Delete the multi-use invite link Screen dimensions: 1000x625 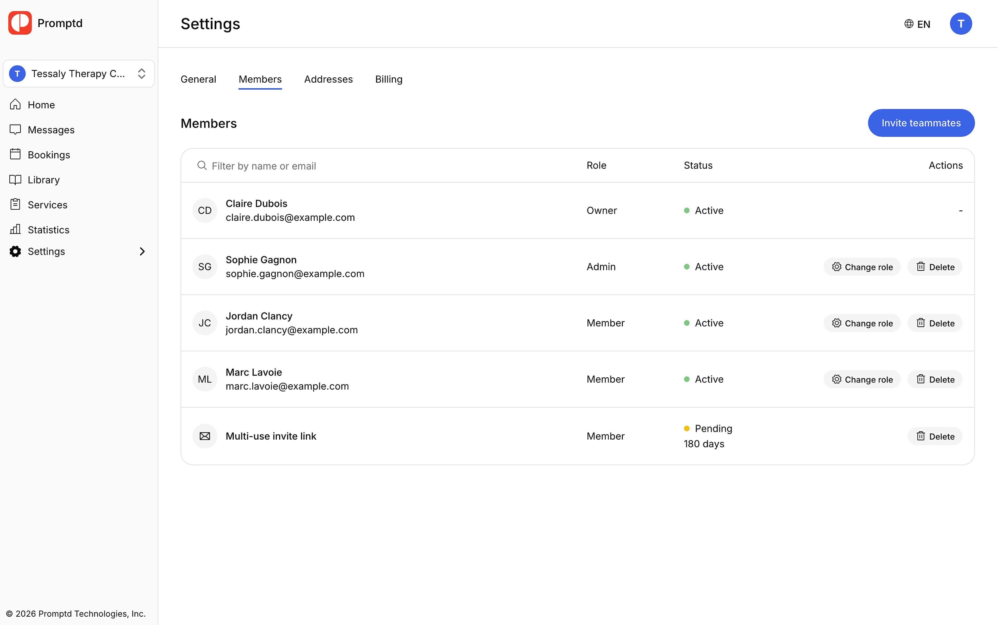(935, 436)
